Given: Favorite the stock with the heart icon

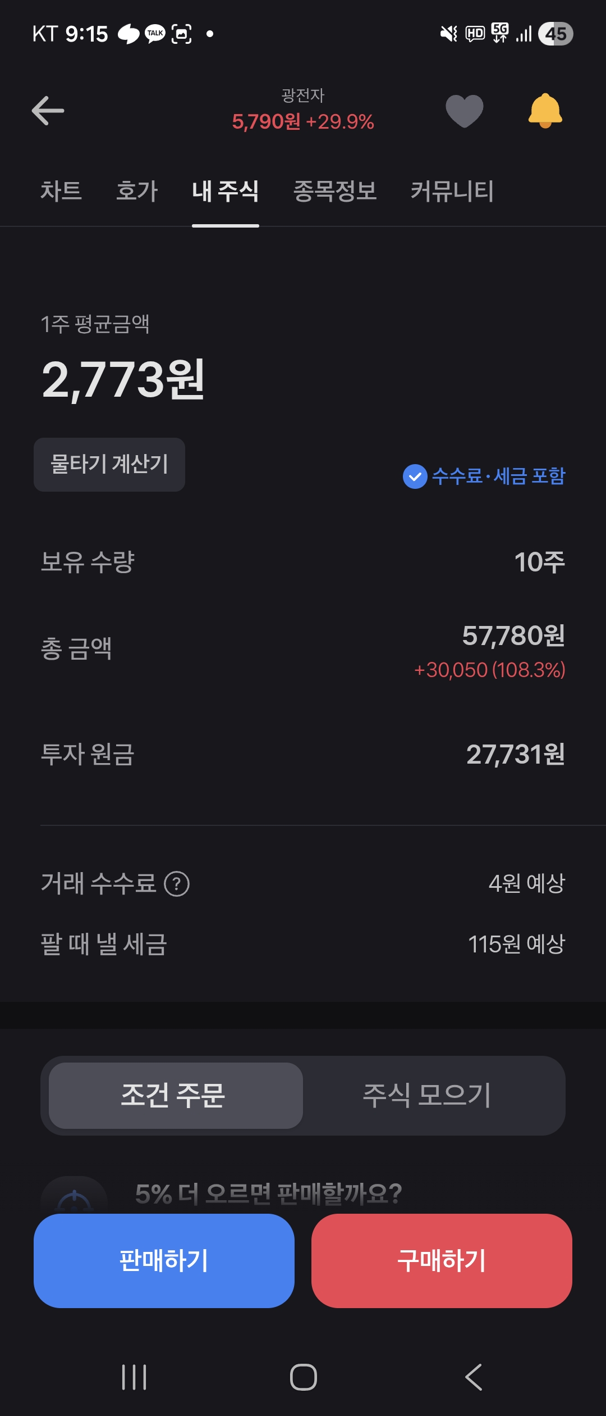Looking at the screenshot, I should pos(464,111).
